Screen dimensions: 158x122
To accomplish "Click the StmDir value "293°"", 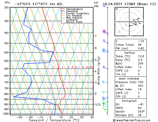I will coord(141,112).
